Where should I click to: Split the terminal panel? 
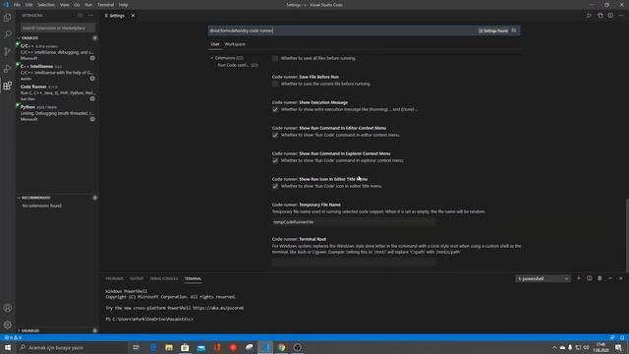click(x=590, y=278)
